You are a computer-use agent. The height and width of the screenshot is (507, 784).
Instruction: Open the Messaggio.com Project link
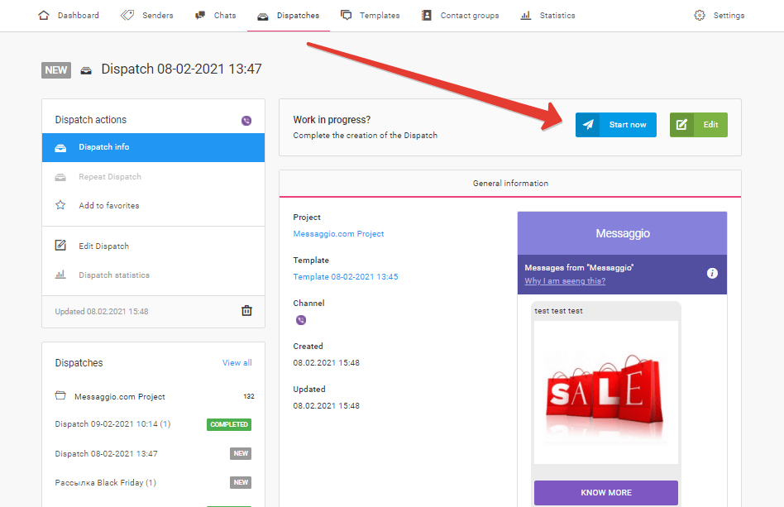(x=338, y=233)
